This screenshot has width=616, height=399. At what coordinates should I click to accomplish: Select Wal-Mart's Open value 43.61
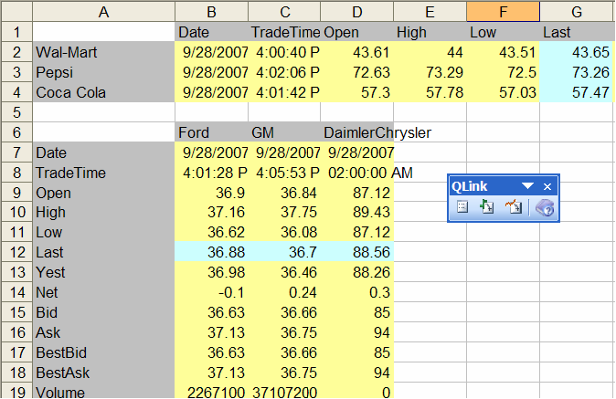pos(357,52)
